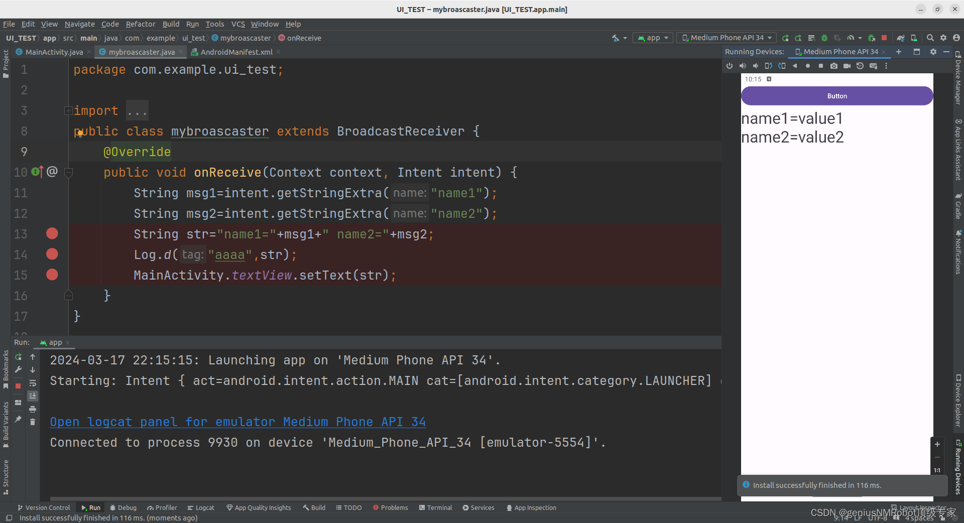964x523 pixels.
Task: Stop the app with the red square toolbar button
Action: tap(884, 38)
